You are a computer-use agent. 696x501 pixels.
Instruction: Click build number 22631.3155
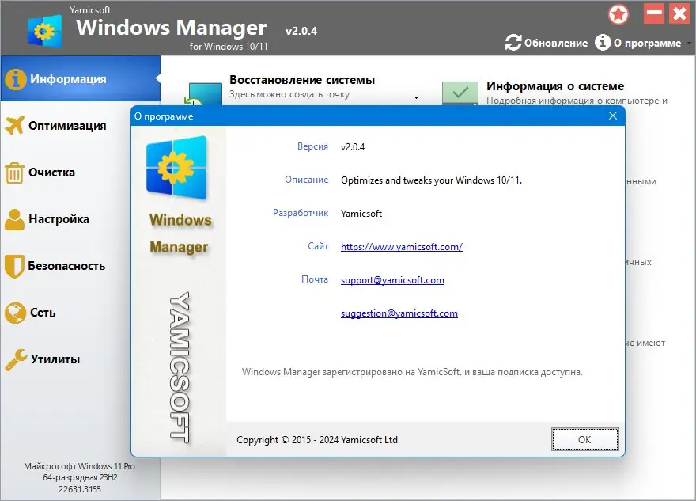[79, 489]
